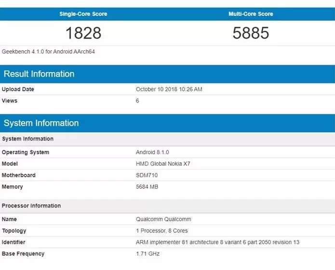Select the Qualcomm Qualcomm processor name
The width and height of the screenshot is (335, 270).
[x=163, y=219]
